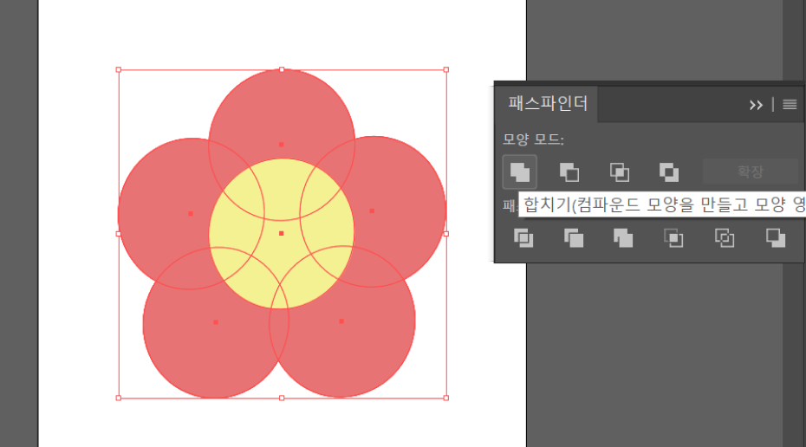Click the Merge pathfinder icon
The height and width of the screenshot is (447, 806).
[623, 237]
